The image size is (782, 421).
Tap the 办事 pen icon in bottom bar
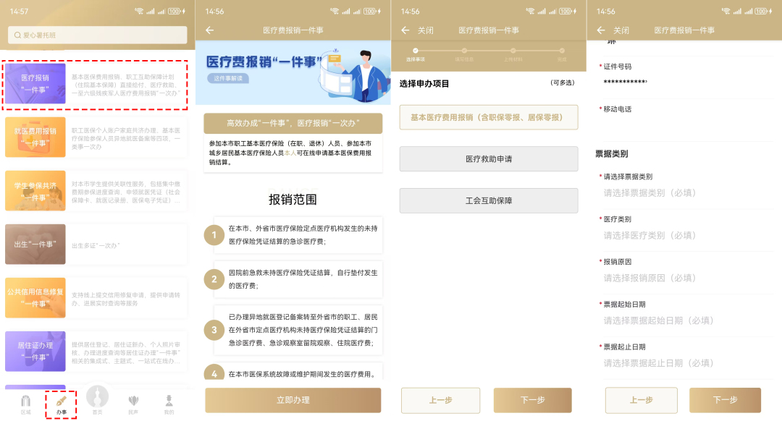pos(62,401)
